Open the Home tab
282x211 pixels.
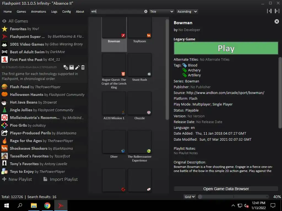(x=7, y=12)
